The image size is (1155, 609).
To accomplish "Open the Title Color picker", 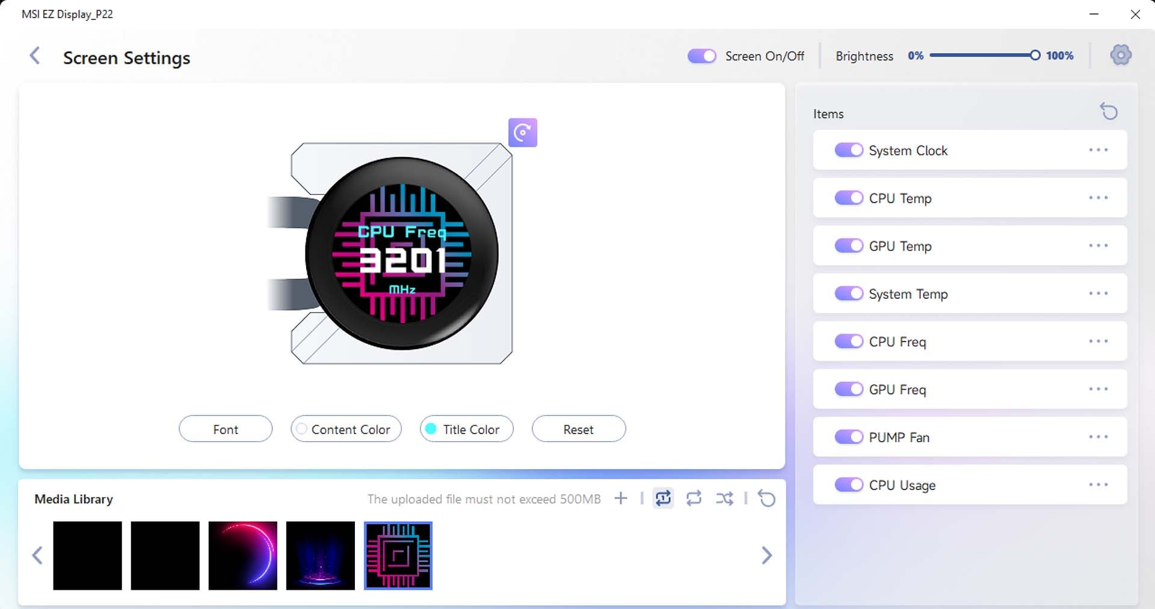I will pyautogui.click(x=467, y=429).
